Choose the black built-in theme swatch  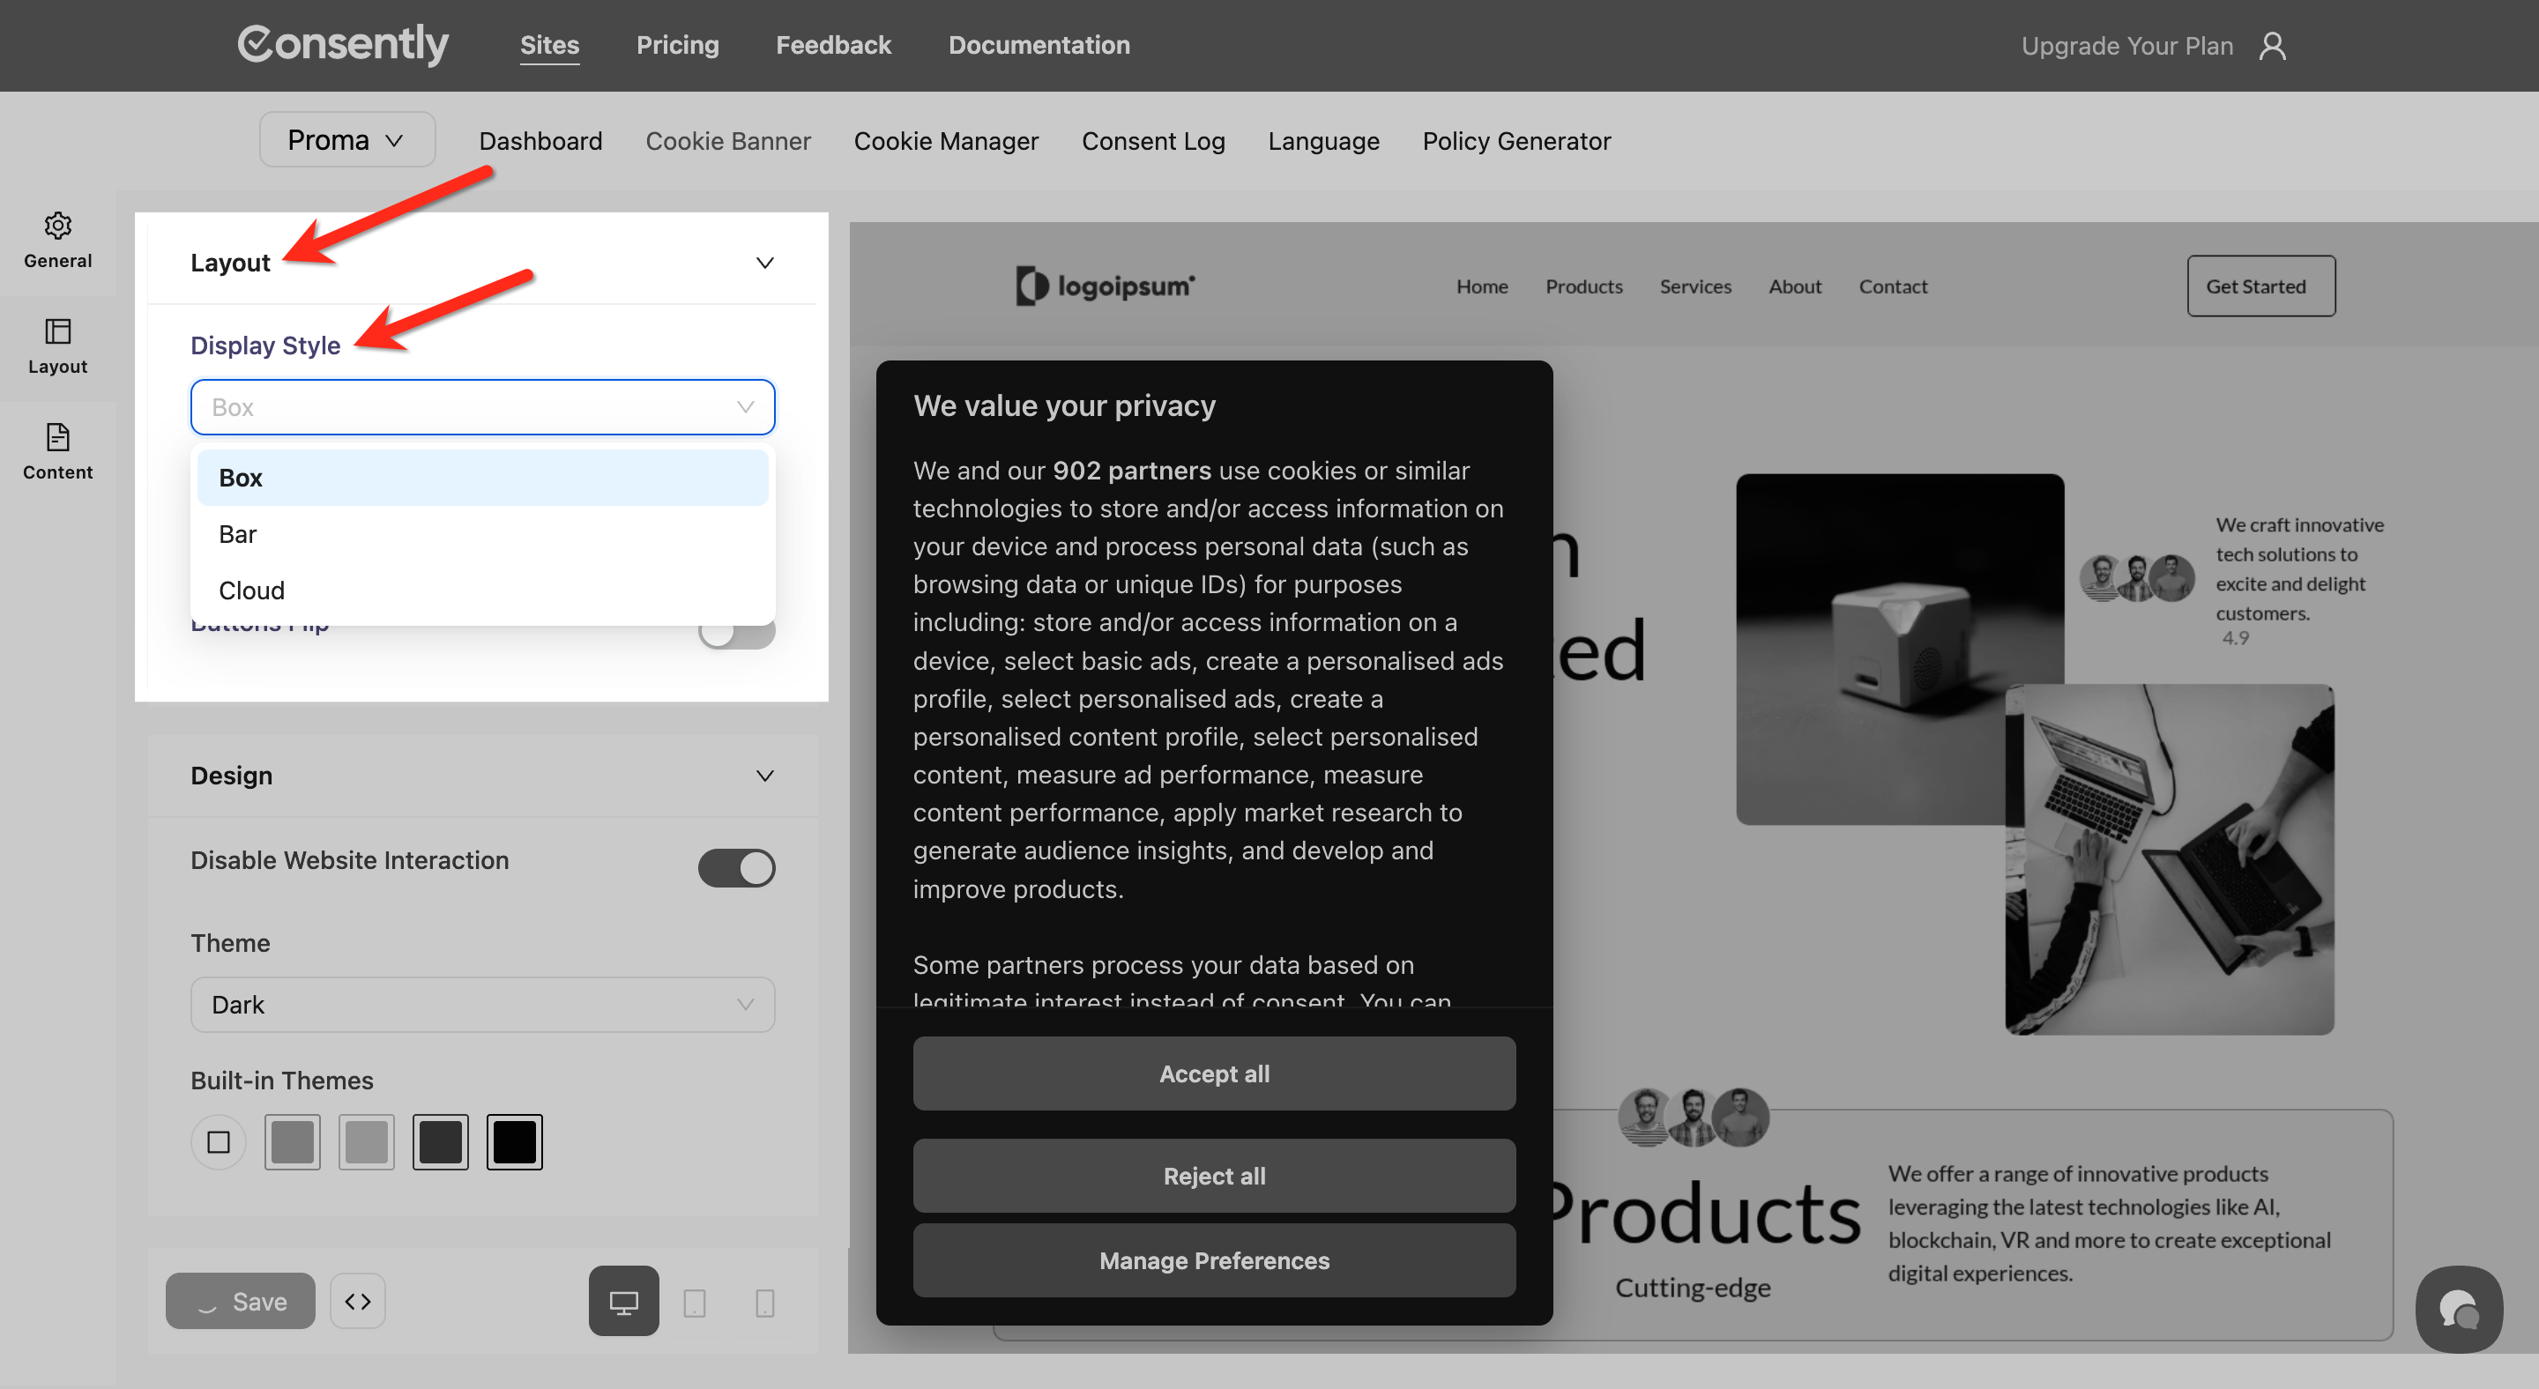coord(513,1141)
